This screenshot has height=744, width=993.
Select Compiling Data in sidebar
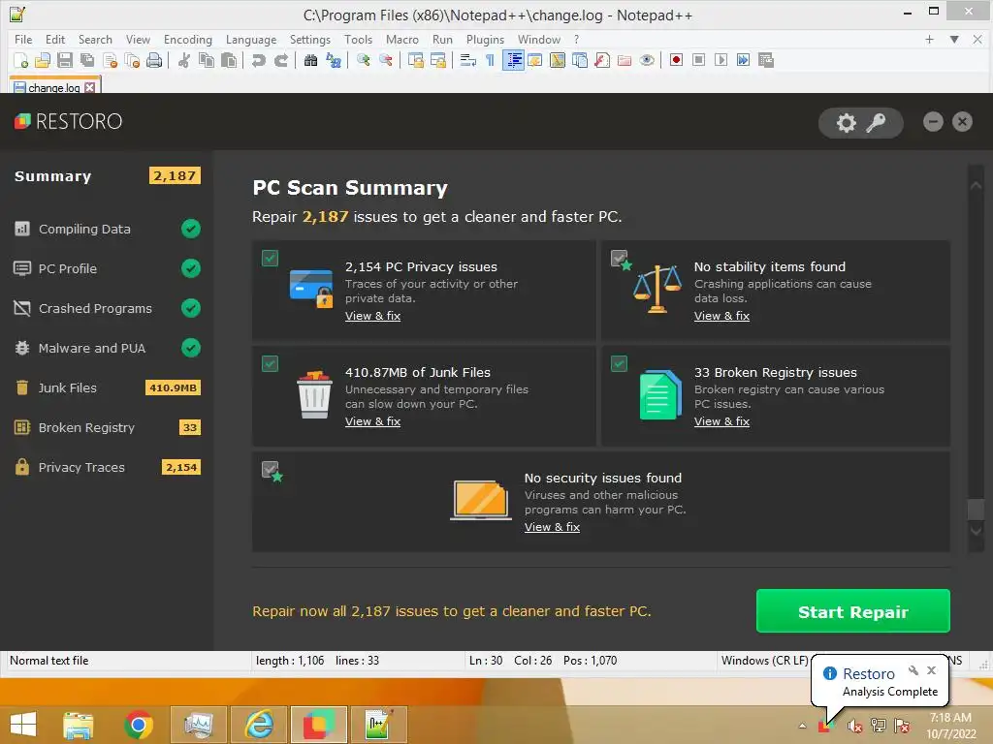(x=107, y=229)
